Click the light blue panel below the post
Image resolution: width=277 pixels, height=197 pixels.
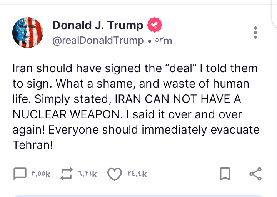138,196
